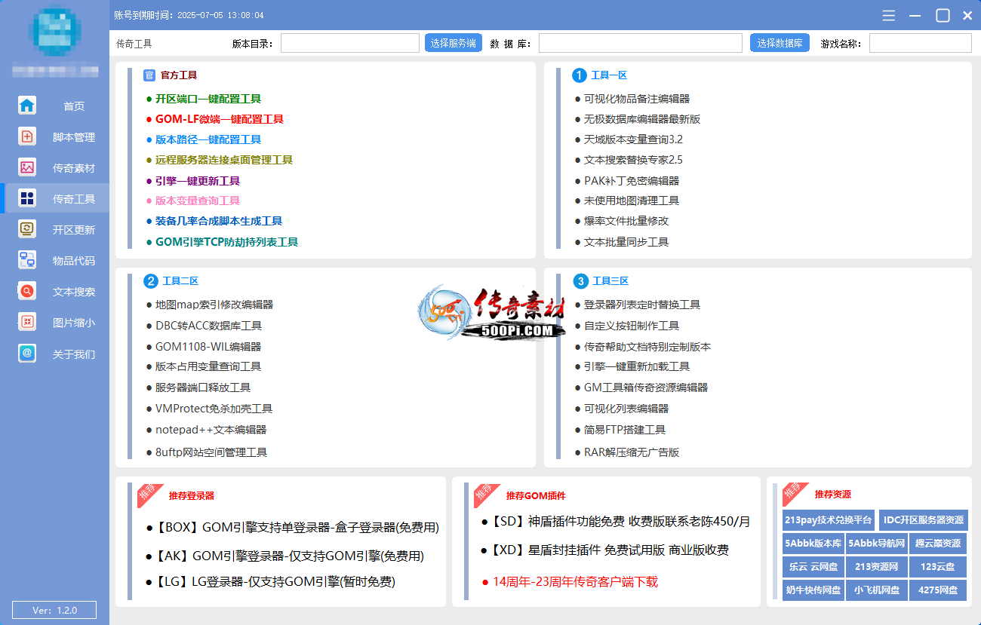Click the home icon beside 首页
The height and width of the screenshot is (625, 981).
click(27, 106)
